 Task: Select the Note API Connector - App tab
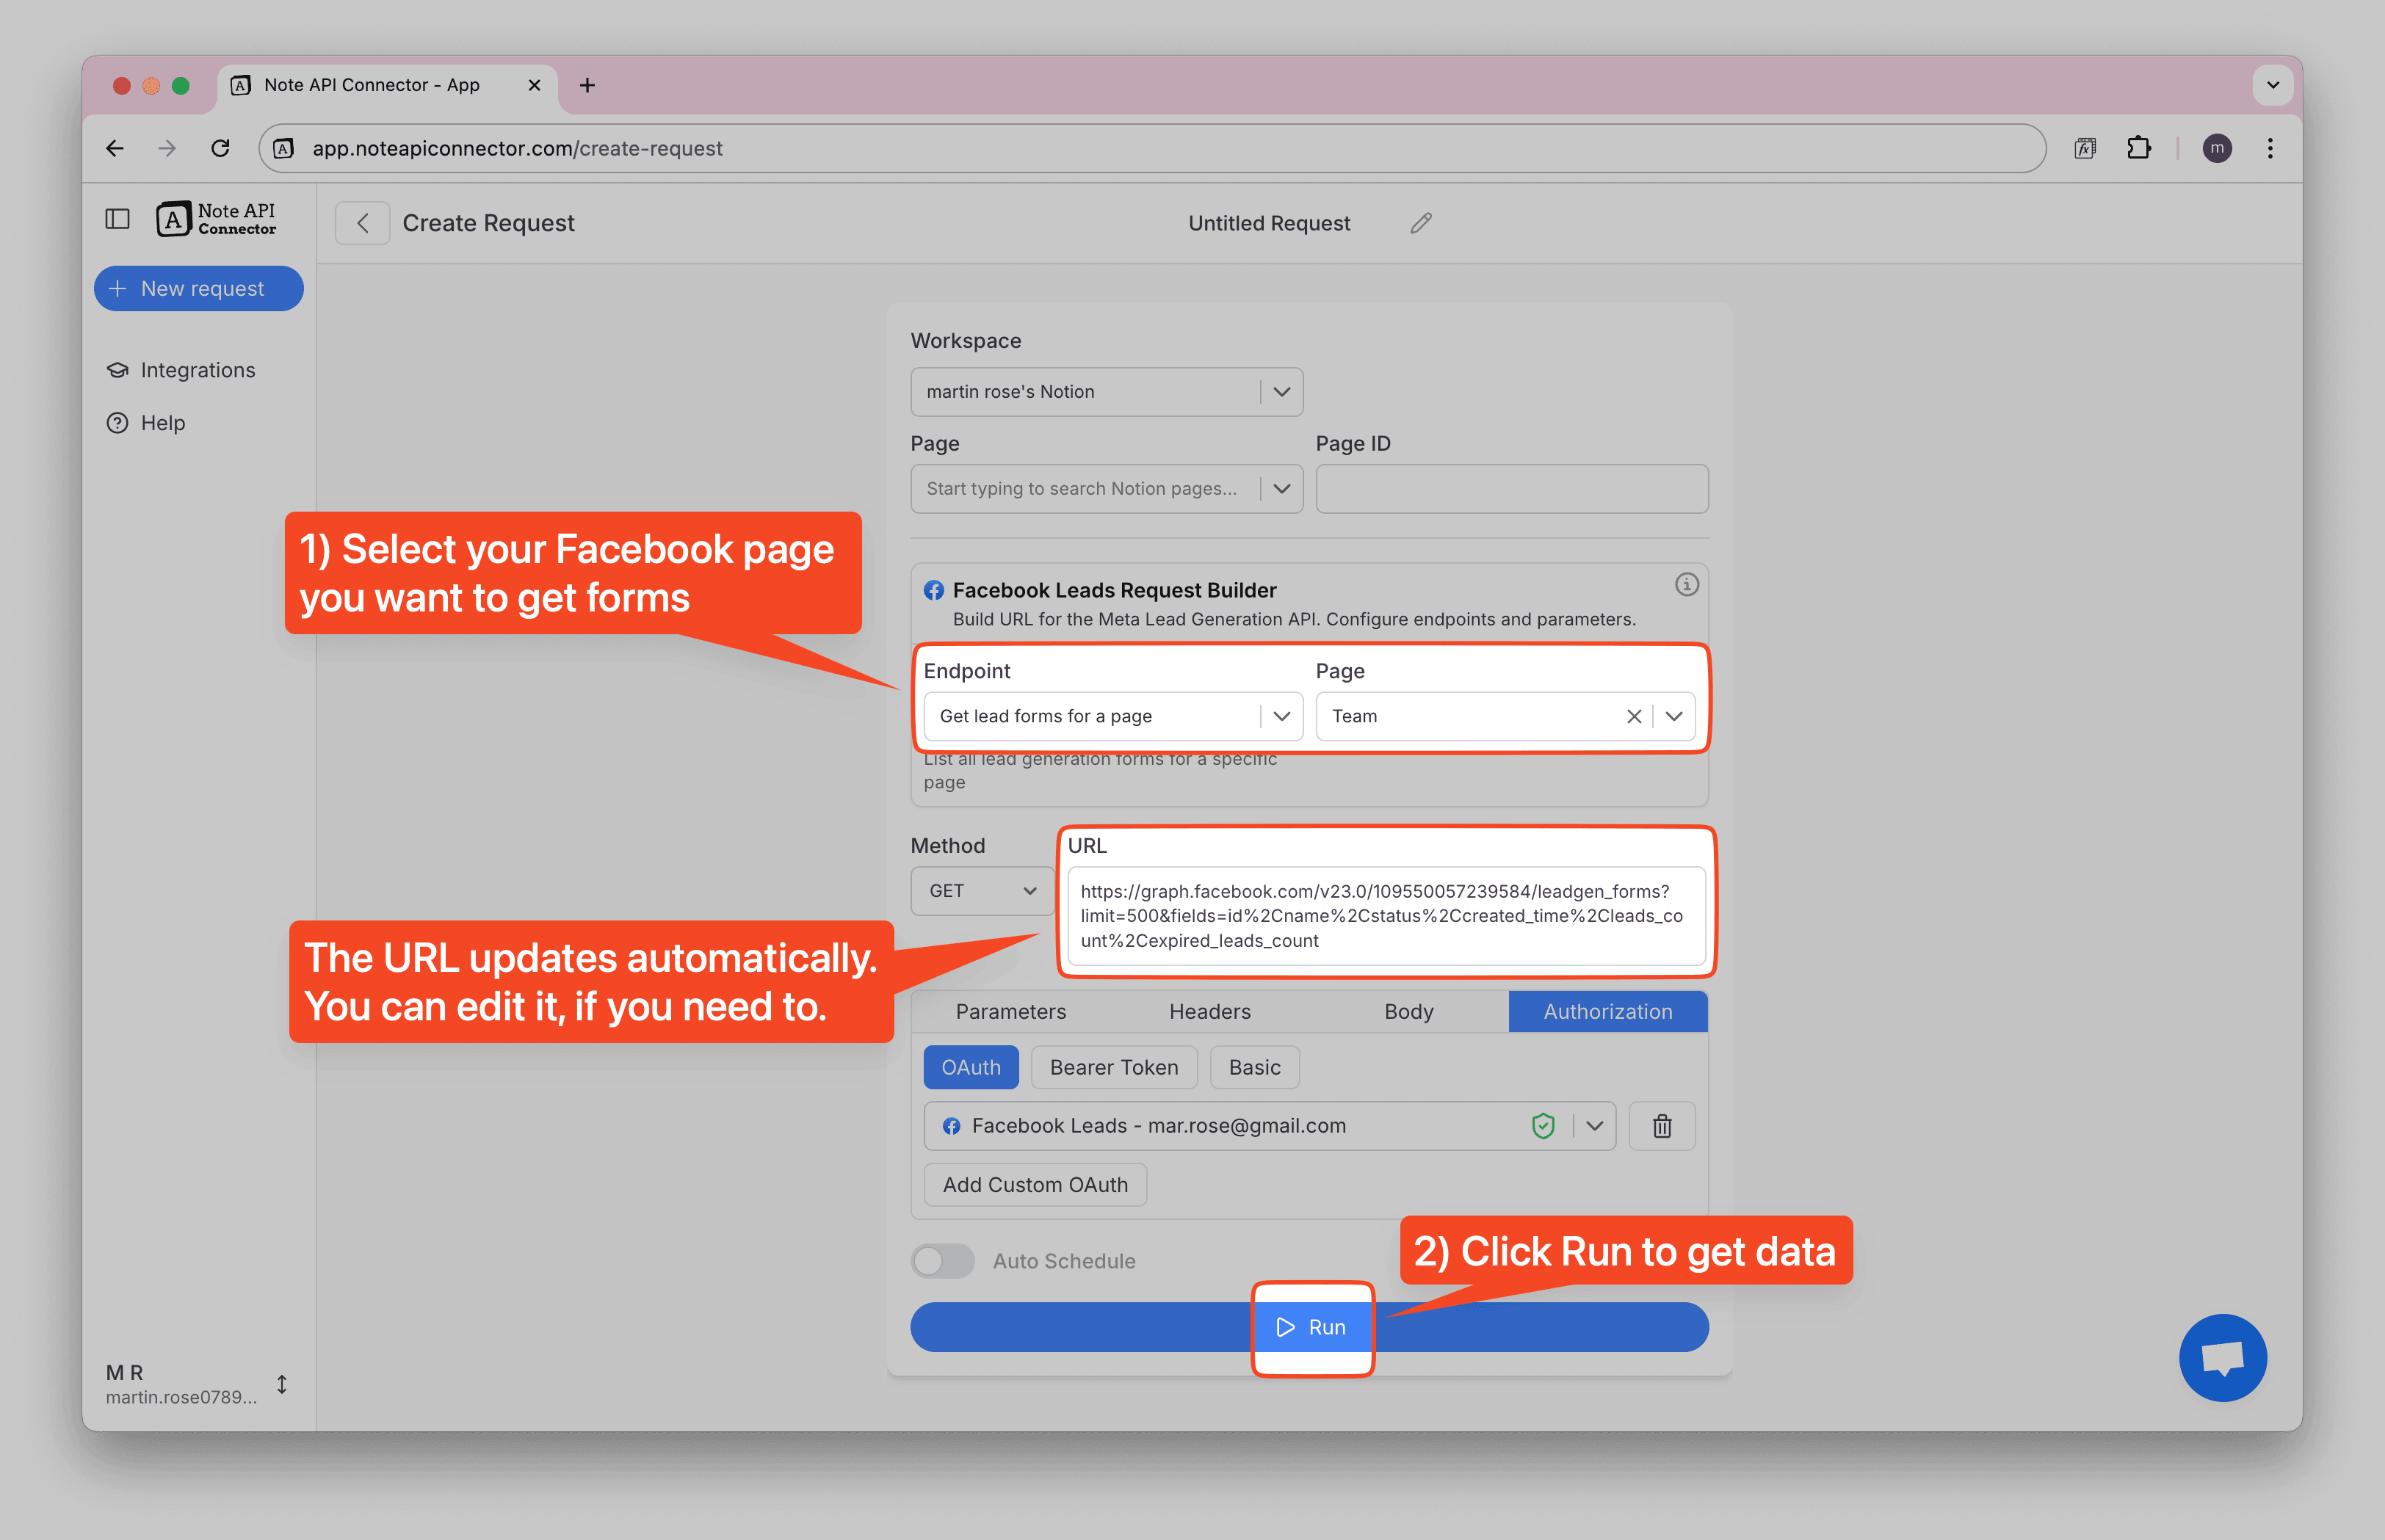386,85
